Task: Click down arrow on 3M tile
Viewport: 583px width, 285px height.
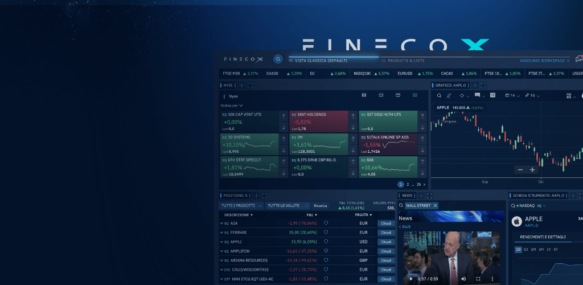Action: [x=353, y=150]
